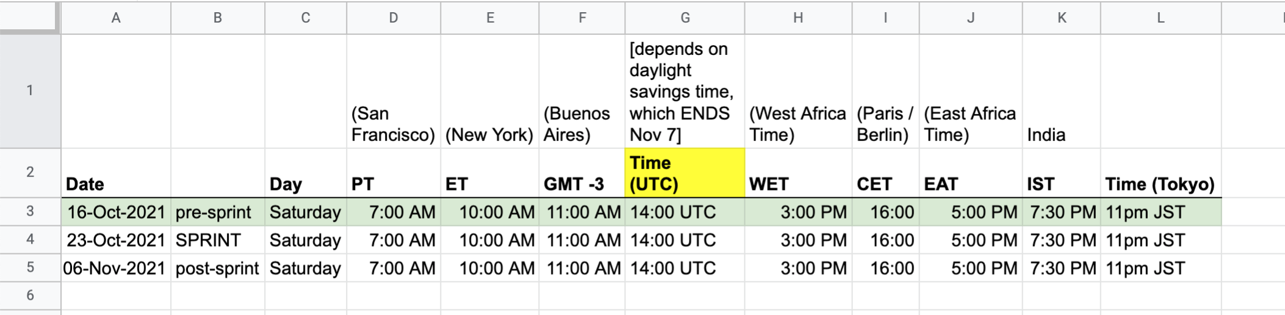
Task: Click the 11pm JST cell in row 4
Action: click(1160, 241)
